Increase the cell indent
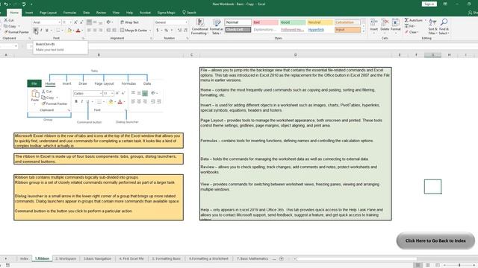478x268 pixels. (114, 31)
